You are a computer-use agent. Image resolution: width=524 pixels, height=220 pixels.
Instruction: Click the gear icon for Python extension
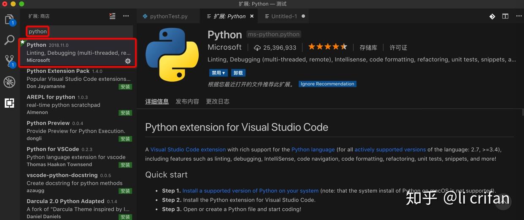point(128,61)
